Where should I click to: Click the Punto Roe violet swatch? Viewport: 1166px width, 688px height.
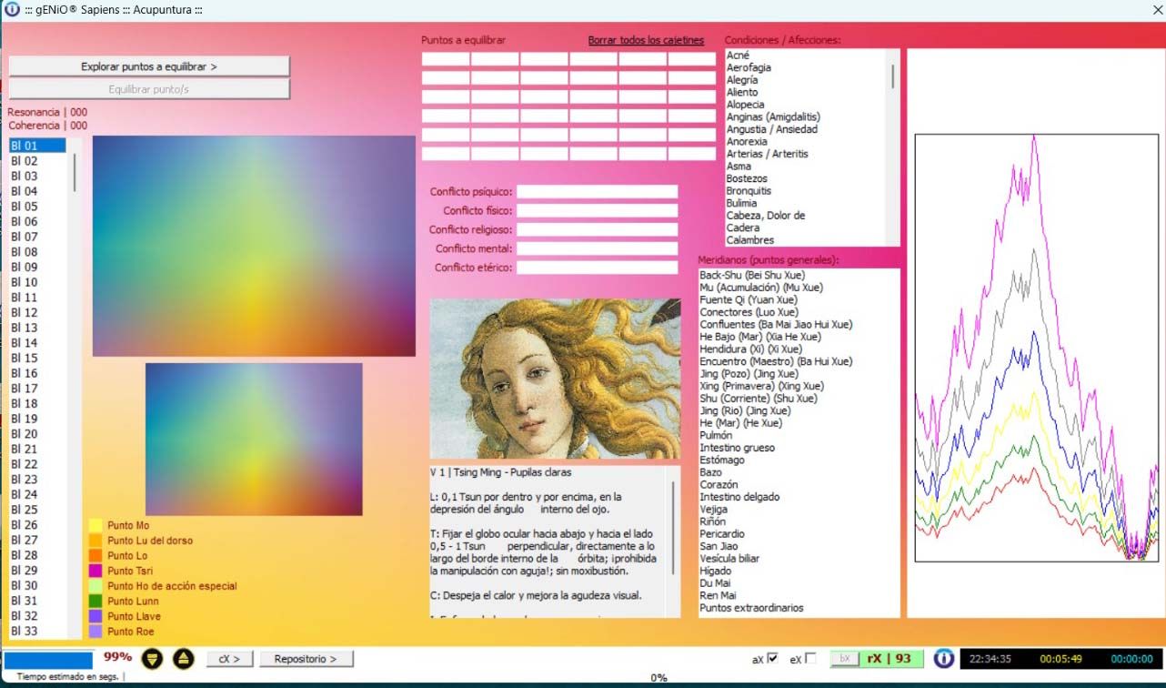coord(95,632)
